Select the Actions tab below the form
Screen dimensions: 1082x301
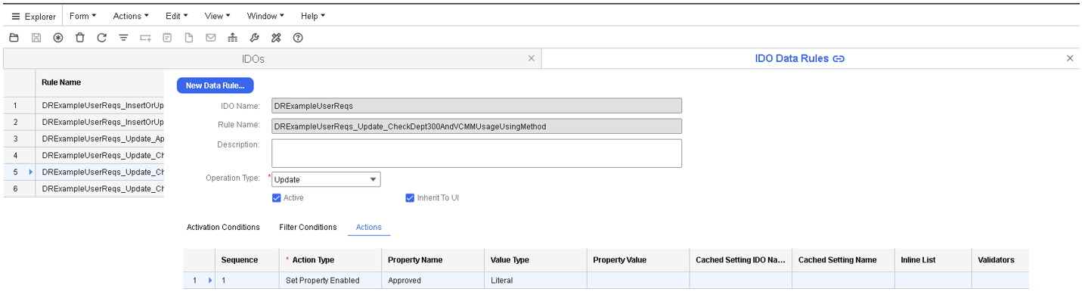tap(369, 227)
